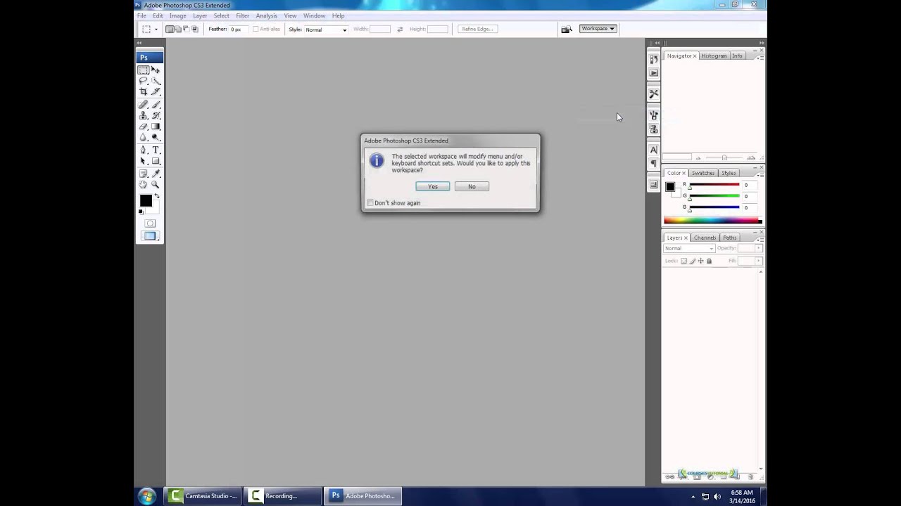Screen dimensions: 901x506
Task: Select the History Brush tool
Action: click(x=156, y=115)
